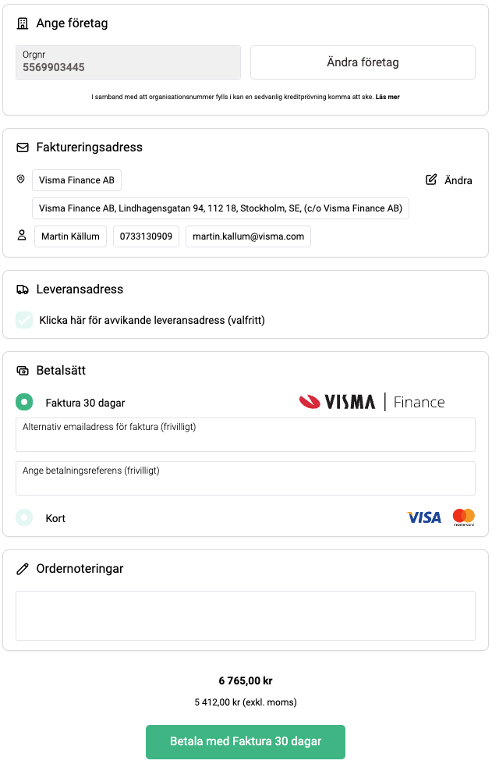Click the pencil icon next to Ordernoteringar
This screenshot has height=764, width=492.
tap(23, 569)
